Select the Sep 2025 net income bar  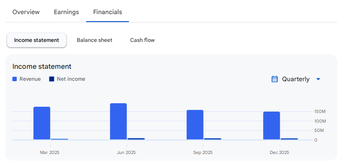point(213,139)
